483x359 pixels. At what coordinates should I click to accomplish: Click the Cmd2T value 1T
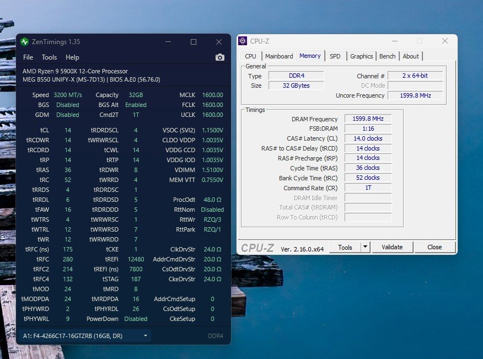tap(136, 115)
